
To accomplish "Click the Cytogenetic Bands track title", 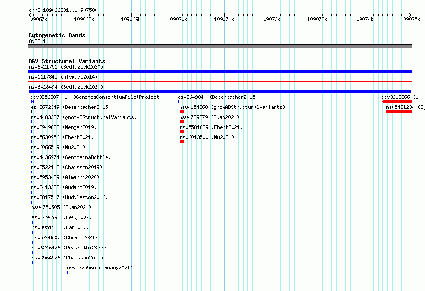I will pos(57,35).
